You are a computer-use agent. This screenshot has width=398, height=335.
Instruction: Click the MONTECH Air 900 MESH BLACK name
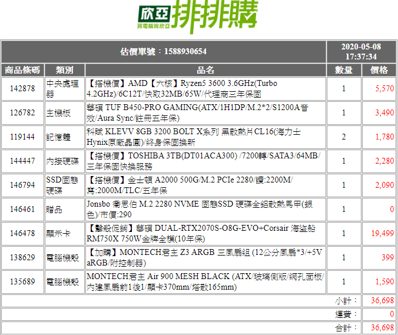coord(205,282)
